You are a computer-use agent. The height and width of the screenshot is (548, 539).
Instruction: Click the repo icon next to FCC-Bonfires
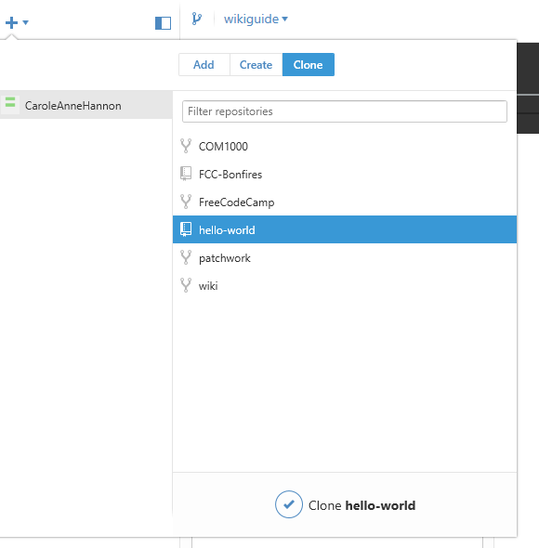[186, 174]
